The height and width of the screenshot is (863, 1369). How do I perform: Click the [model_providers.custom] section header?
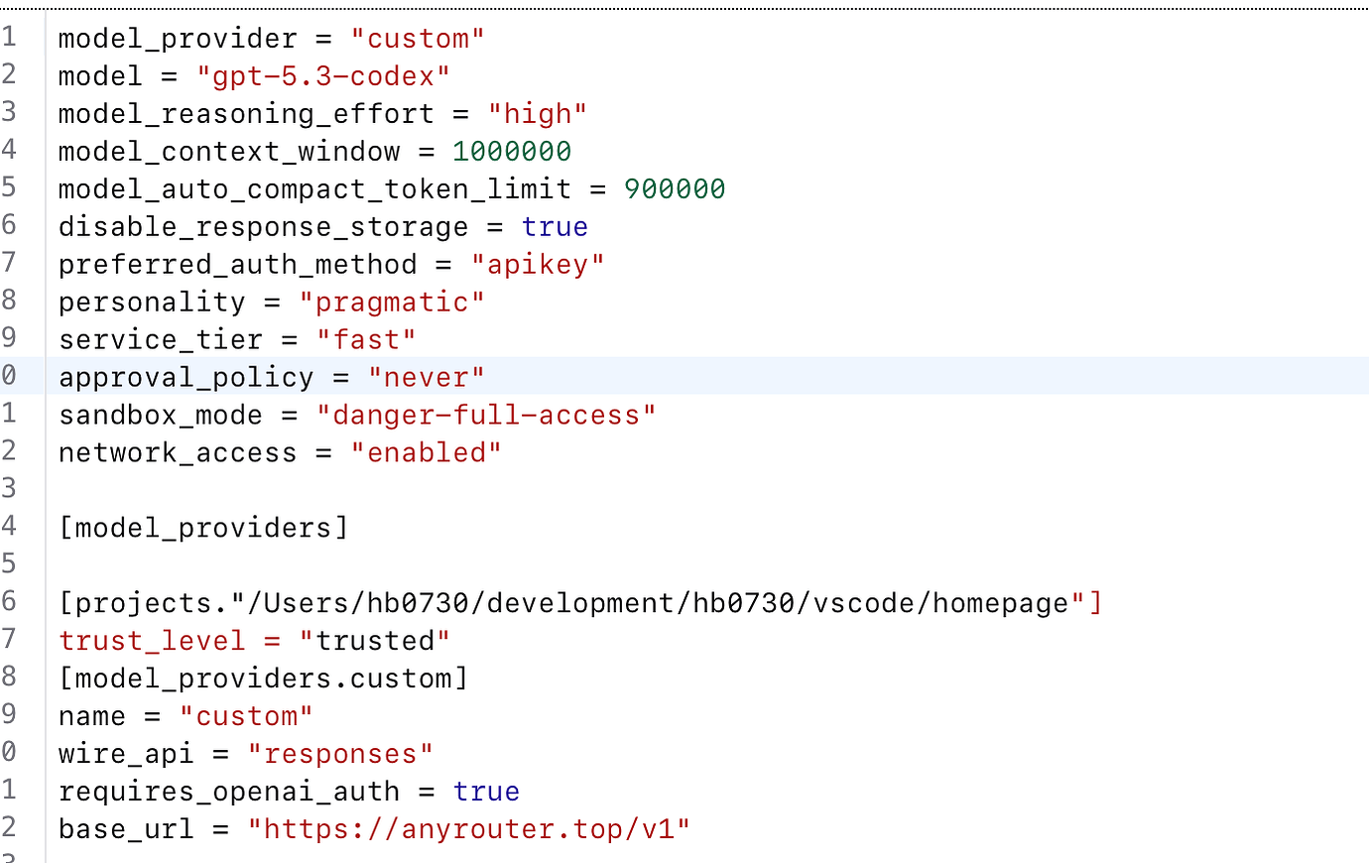(263, 678)
